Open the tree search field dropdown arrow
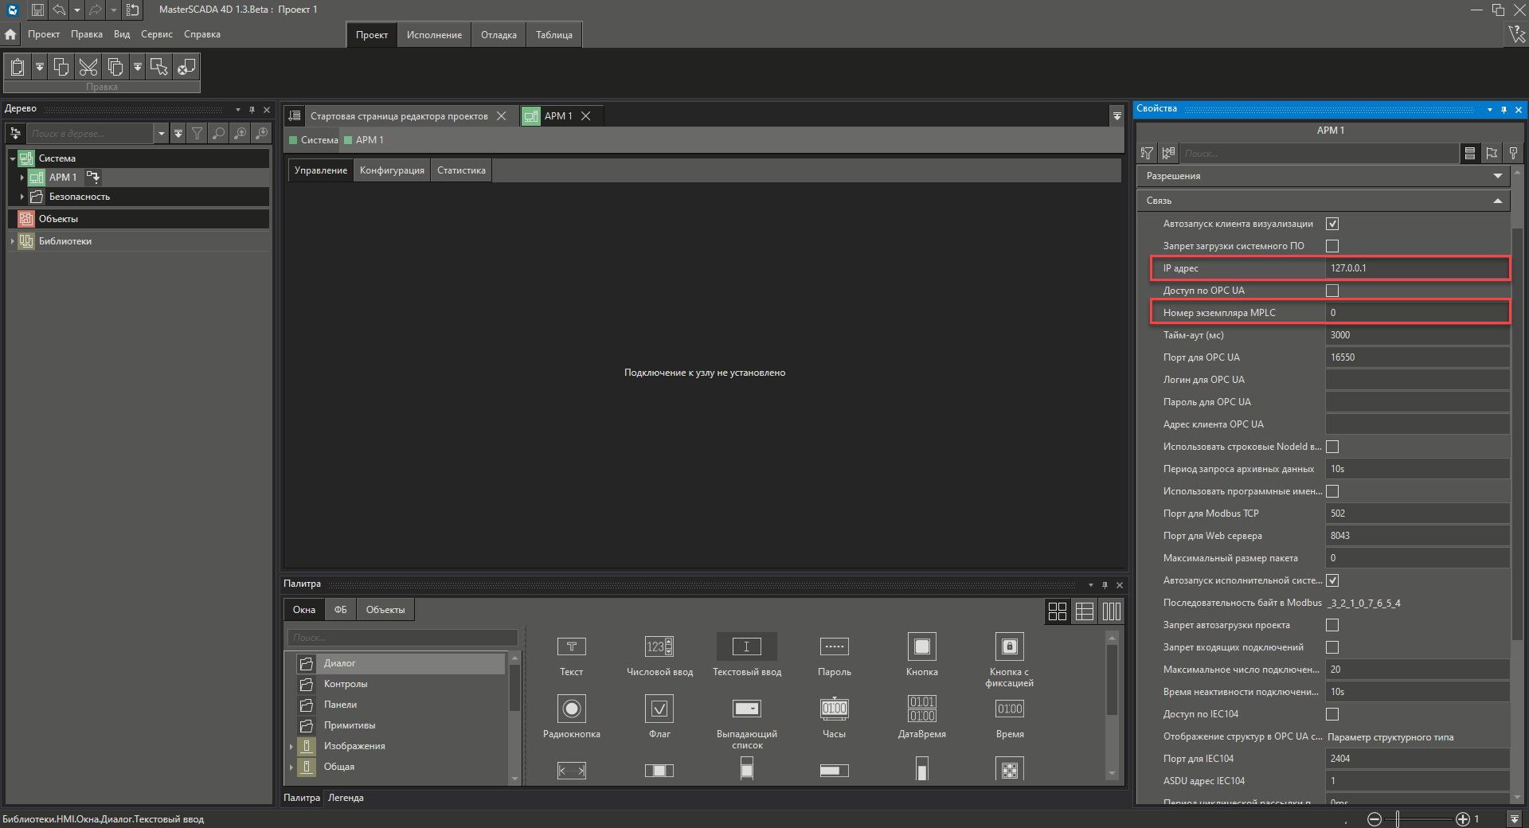1529x828 pixels. coord(162,134)
